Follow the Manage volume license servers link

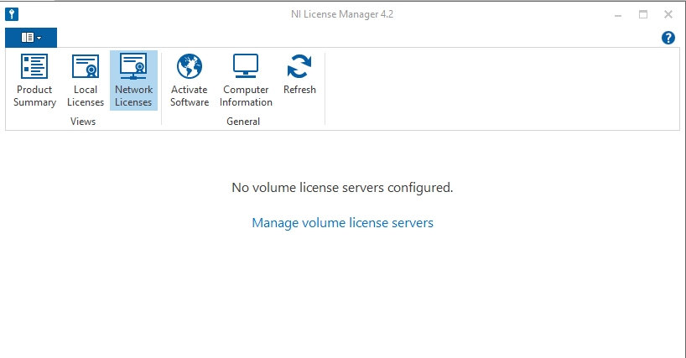coord(342,223)
